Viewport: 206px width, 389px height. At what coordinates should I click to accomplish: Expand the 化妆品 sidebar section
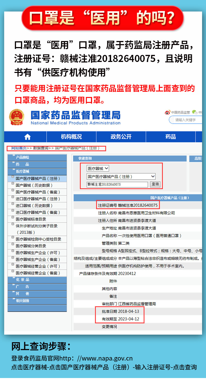tap(37, 280)
